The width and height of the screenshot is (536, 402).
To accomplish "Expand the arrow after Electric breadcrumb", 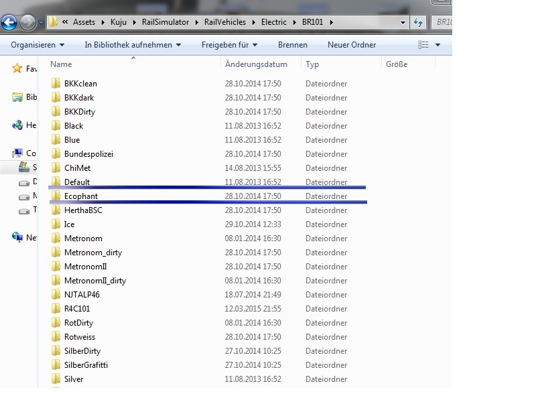I will click(x=295, y=23).
